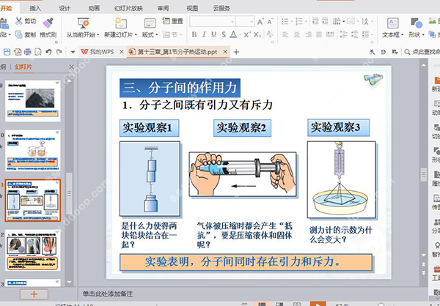Switch to the 动画 ribbon tab
The height and width of the screenshot is (306, 440).
(x=94, y=8)
